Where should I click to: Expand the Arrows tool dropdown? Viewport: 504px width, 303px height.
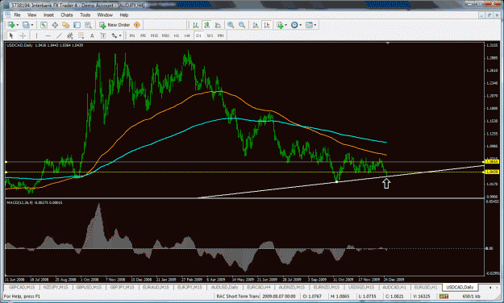(120, 35)
